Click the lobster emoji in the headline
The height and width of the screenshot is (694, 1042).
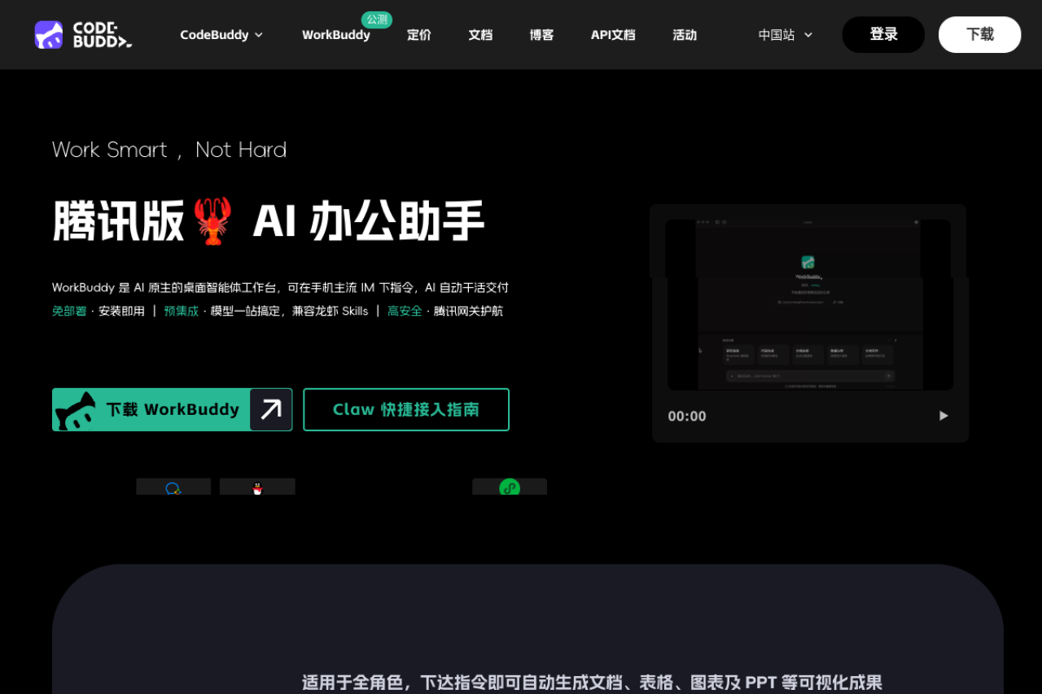(213, 221)
